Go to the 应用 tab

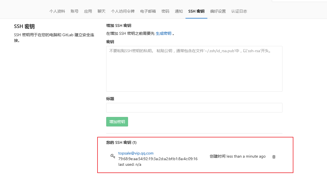(88, 11)
